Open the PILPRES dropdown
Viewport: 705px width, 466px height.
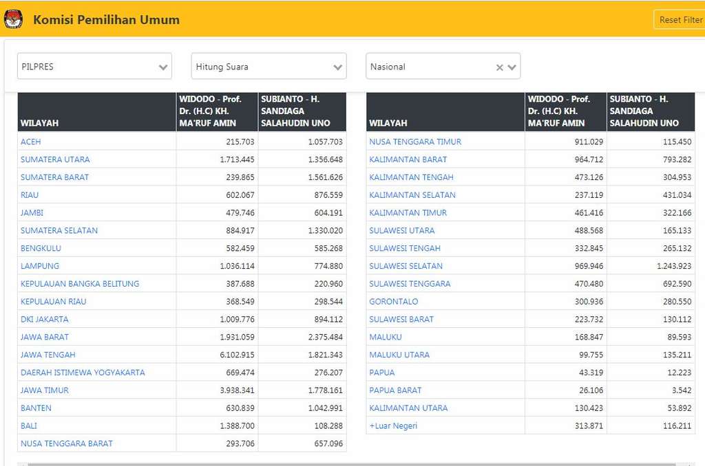point(94,67)
